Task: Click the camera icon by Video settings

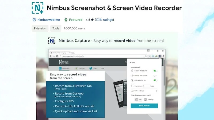Action: 132,91
